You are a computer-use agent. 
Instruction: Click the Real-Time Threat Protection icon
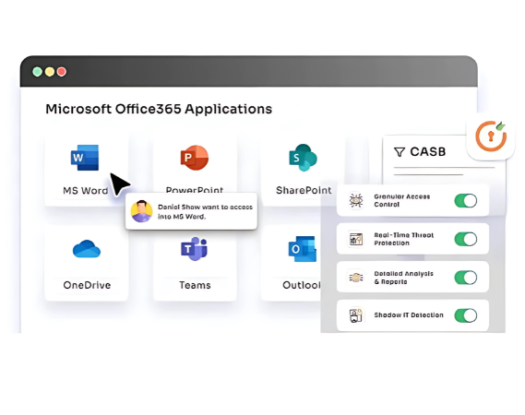pyautogui.click(x=356, y=239)
